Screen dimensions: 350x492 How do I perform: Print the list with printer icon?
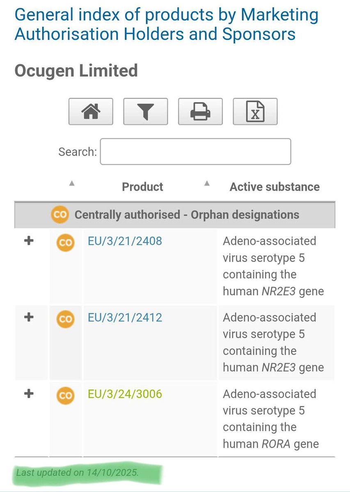(200, 111)
